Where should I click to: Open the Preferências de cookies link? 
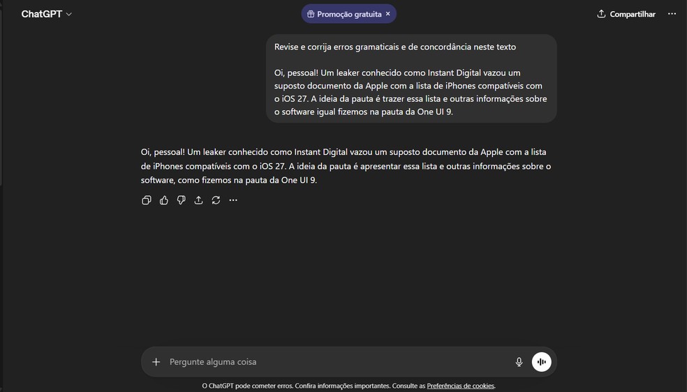click(x=461, y=386)
